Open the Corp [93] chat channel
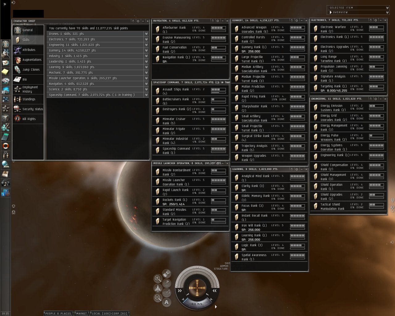The height and width of the screenshot is (316, 395). (x=120, y=313)
